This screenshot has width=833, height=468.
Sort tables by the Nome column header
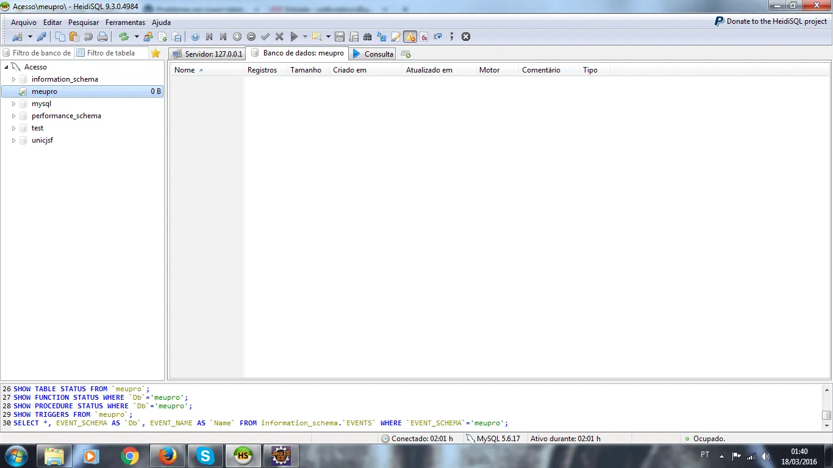(x=185, y=70)
